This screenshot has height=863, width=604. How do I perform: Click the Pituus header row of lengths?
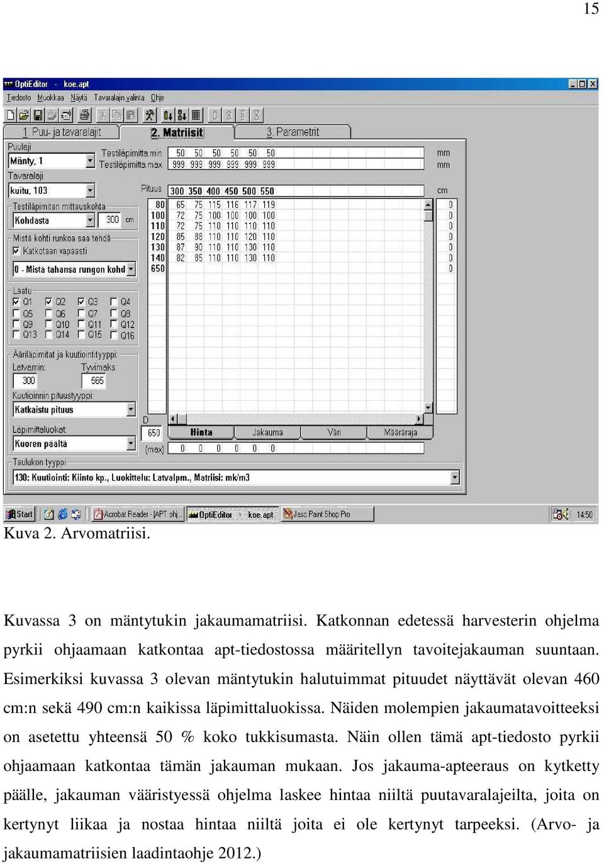click(296, 191)
